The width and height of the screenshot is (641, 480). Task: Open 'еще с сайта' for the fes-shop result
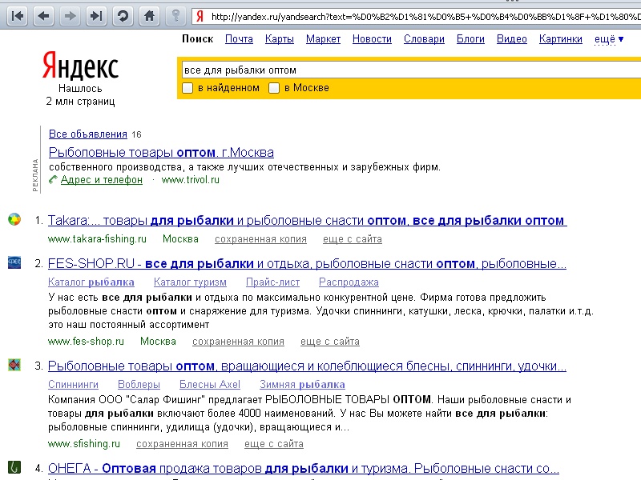(x=330, y=342)
